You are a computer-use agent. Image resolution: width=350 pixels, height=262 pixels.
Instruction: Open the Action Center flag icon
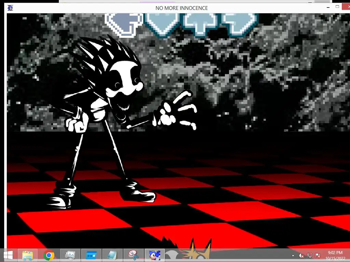tap(318, 256)
